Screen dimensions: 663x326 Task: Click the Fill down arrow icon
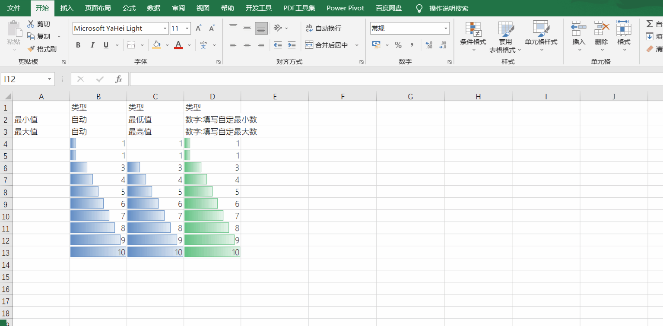(x=649, y=37)
